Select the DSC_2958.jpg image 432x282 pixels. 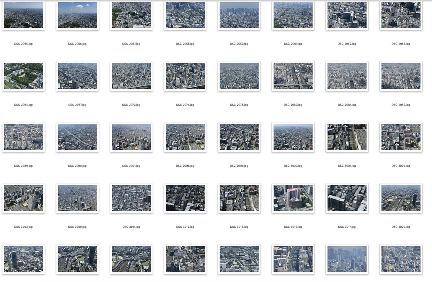(185, 15)
